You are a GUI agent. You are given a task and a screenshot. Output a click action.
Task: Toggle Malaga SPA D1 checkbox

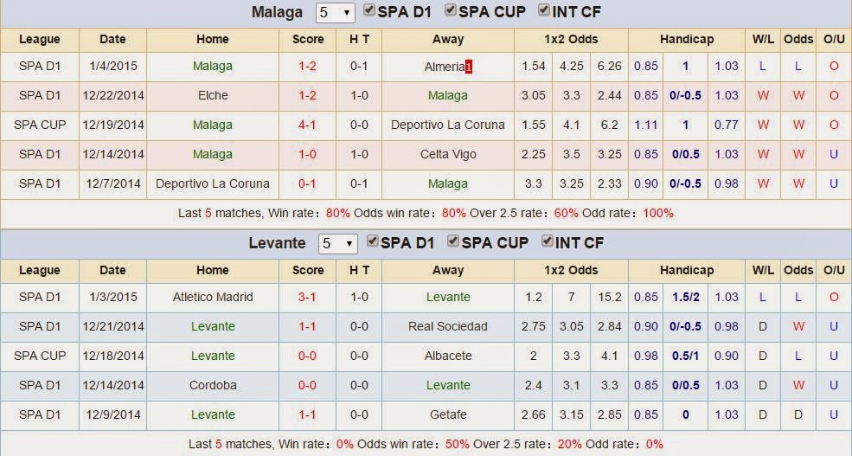click(369, 10)
